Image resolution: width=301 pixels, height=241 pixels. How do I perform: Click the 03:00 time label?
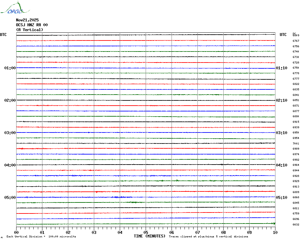pos(10,132)
